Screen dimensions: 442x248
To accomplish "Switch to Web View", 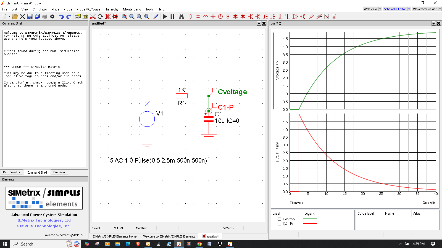I will 370,9.
